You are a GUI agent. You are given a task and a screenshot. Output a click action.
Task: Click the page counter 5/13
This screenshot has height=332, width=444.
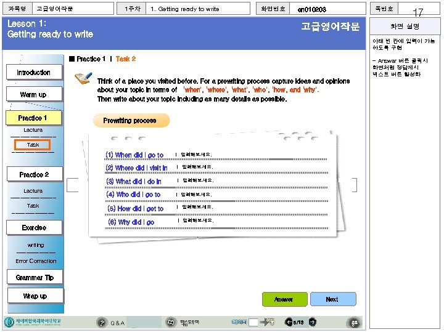(x=298, y=322)
